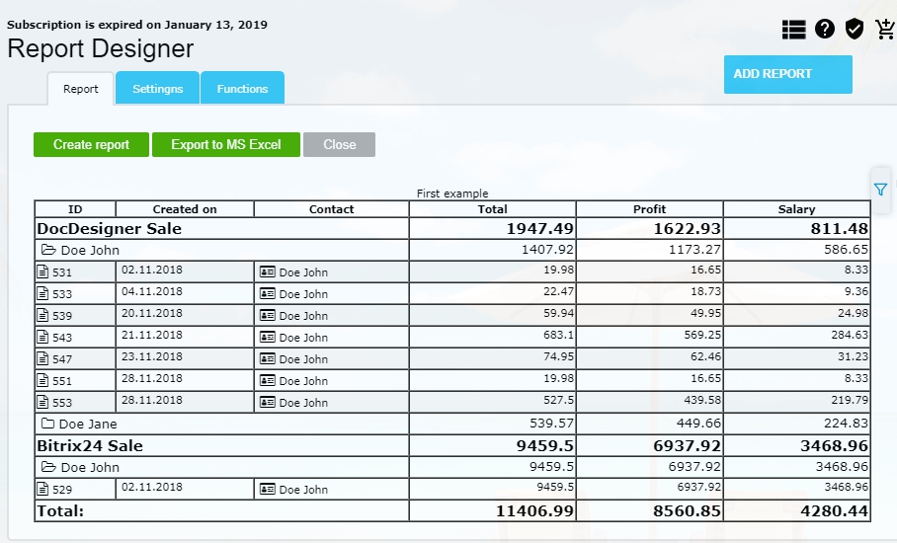The height and width of the screenshot is (543, 897).
Task: Click the Salary column header
Action: (796, 209)
